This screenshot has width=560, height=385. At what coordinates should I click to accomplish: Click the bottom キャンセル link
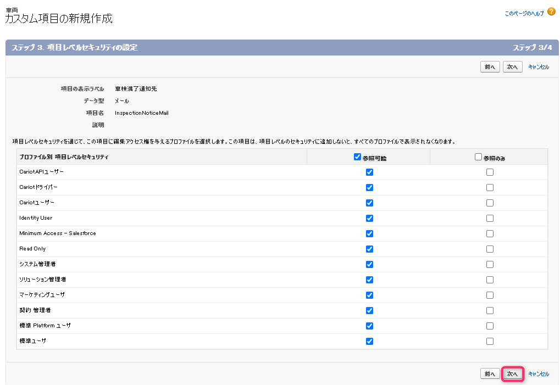pyautogui.click(x=539, y=373)
